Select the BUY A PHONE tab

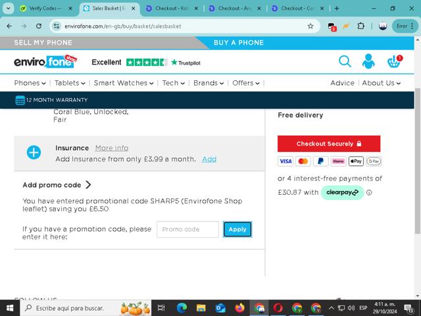click(x=239, y=43)
